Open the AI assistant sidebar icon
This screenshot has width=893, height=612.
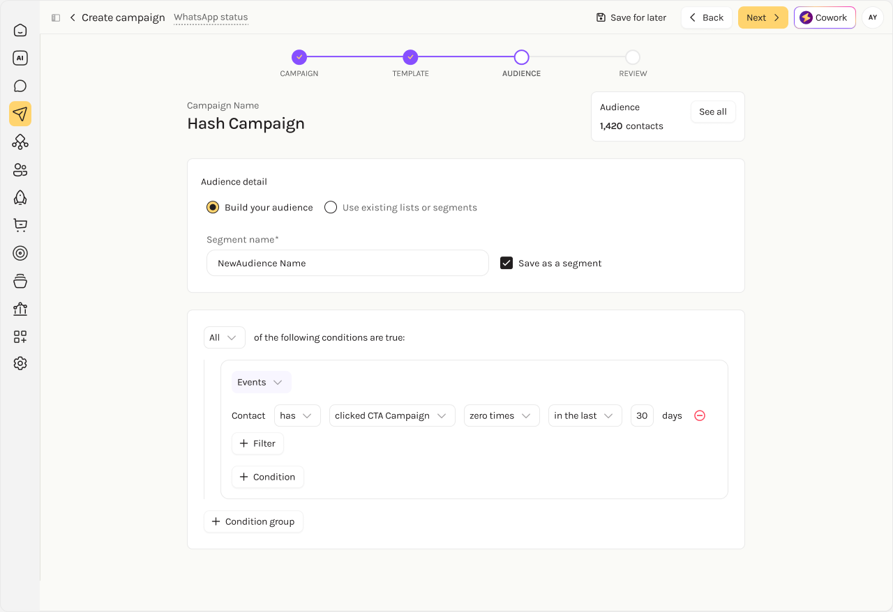pyautogui.click(x=20, y=58)
